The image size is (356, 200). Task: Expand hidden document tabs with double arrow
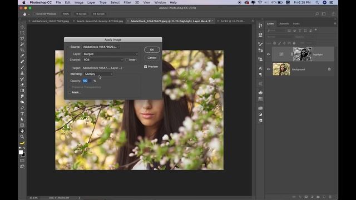pos(253,21)
